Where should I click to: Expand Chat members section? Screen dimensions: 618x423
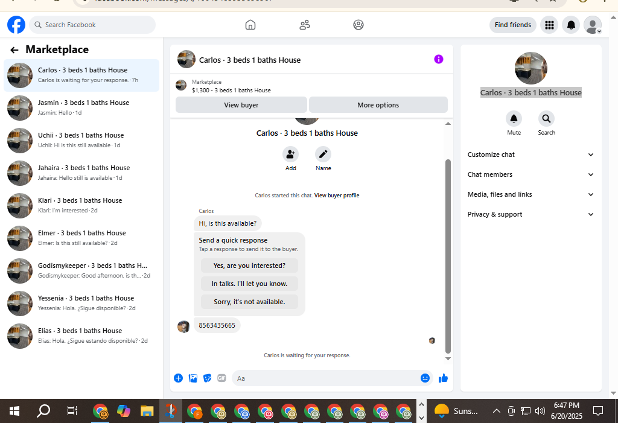click(530, 174)
